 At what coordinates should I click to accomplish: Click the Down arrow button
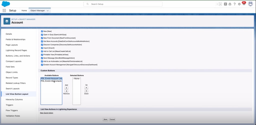coord(86,91)
